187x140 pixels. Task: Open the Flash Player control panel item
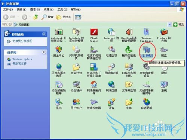point(94,32)
